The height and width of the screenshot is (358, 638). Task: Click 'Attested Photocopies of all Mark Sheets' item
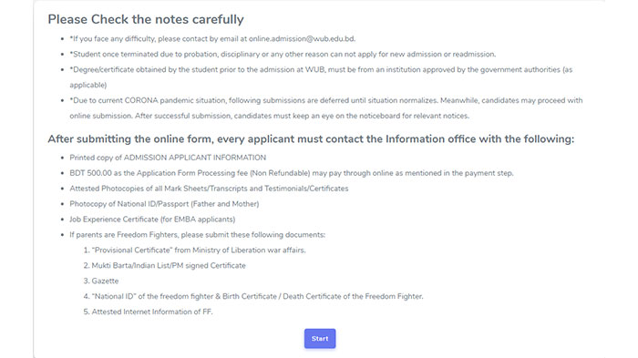tap(209, 189)
